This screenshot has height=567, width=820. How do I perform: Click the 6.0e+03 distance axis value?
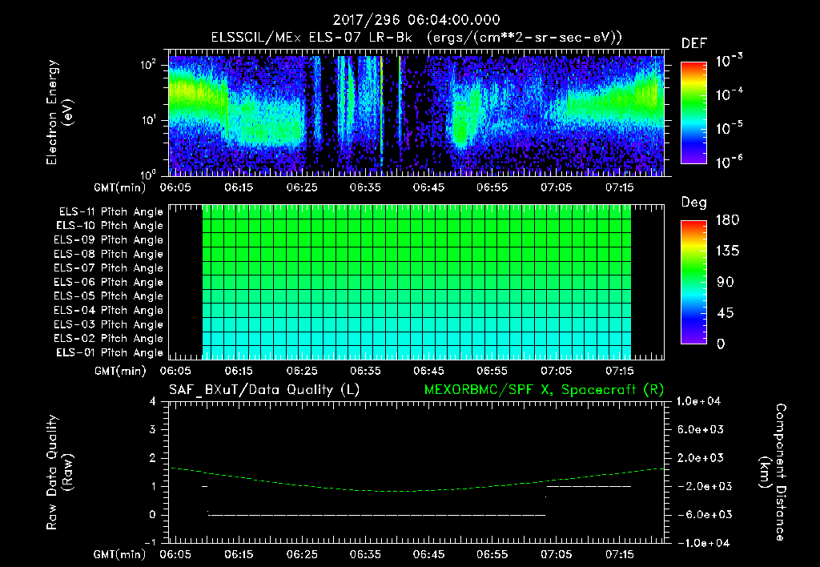pos(701,429)
